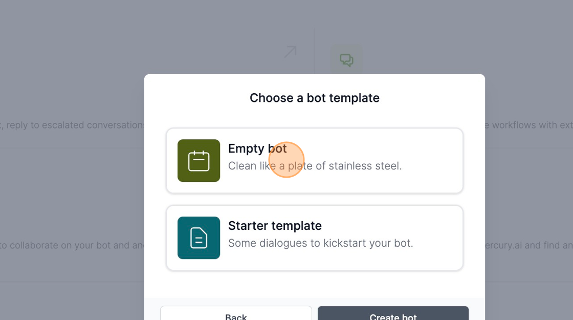The height and width of the screenshot is (320, 573).
Task: Click the 'Choose a bot template' dialog heading
Action: [x=314, y=98]
